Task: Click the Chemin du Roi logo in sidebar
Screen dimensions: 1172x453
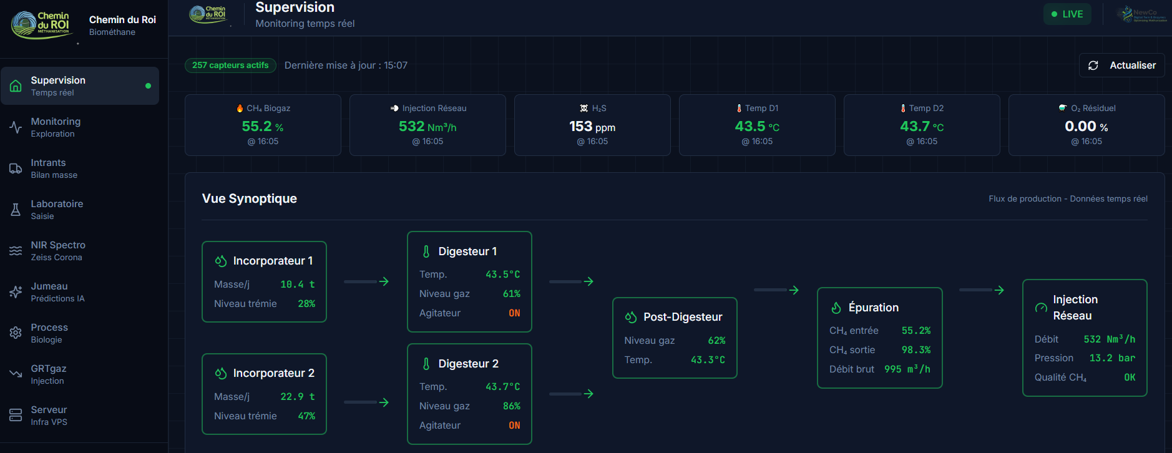Action: (41, 25)
